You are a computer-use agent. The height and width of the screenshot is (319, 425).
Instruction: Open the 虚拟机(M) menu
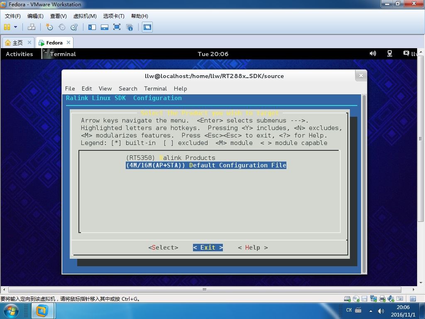tap(85, 16)
